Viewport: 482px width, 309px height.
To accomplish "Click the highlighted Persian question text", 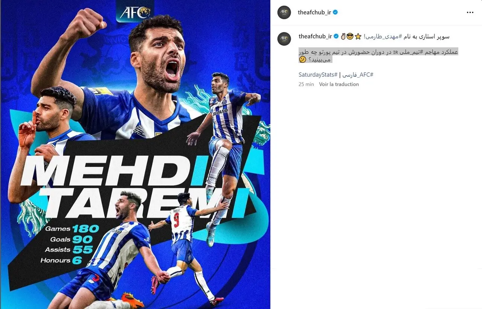I will click(378, 55).
